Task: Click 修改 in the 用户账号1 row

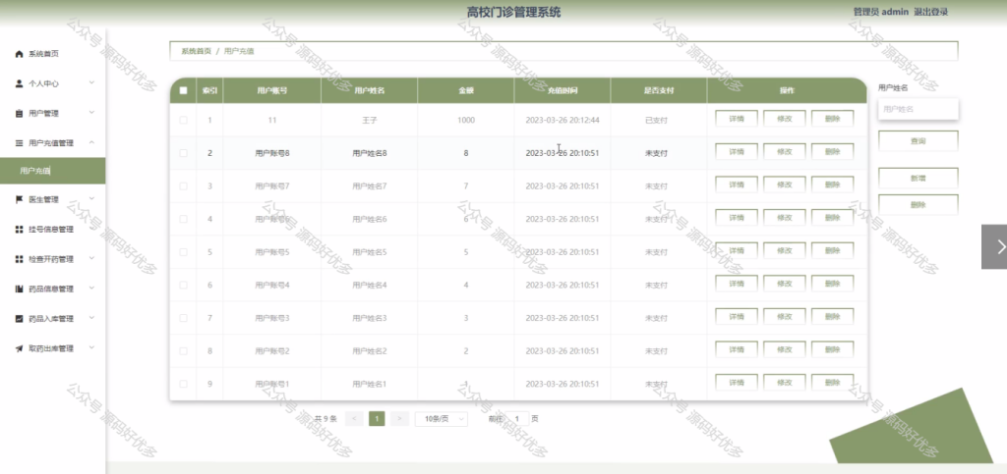Action: click(784, 383)
